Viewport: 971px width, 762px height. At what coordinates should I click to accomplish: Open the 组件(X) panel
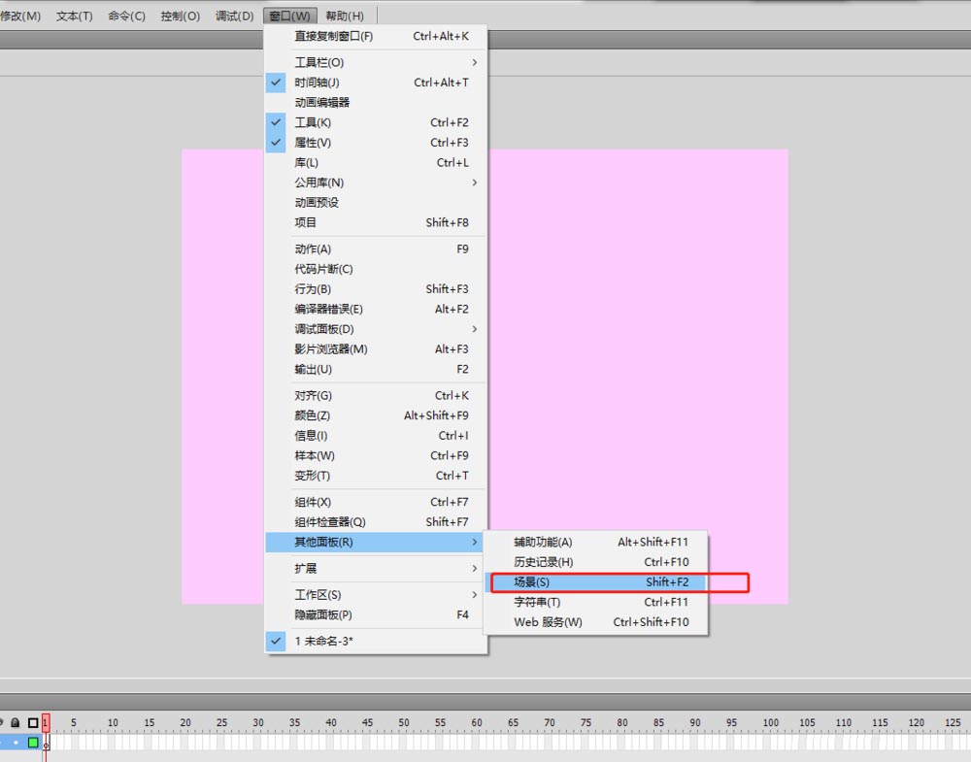pos(376,502)
